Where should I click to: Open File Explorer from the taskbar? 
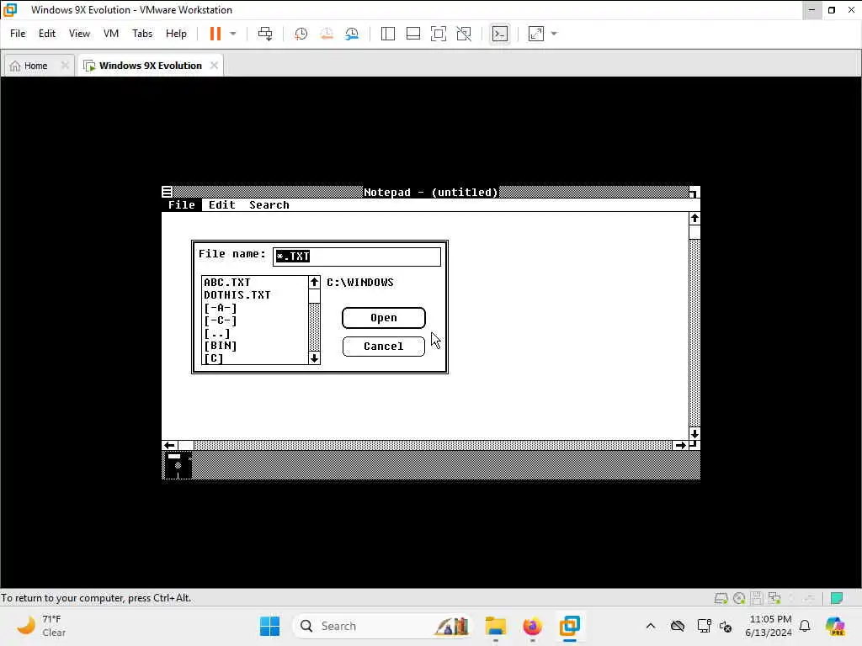point(495,626)
